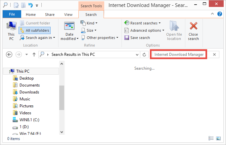Select This PC in navigation pane
Image resolution: width=226 pixels, height=145 pixels.
tap(31, 71)
